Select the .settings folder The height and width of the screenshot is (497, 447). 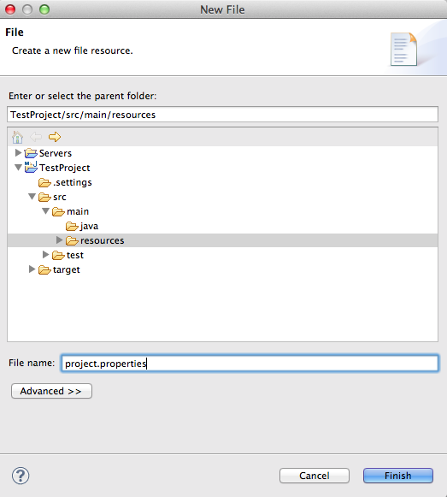[65, 182]
